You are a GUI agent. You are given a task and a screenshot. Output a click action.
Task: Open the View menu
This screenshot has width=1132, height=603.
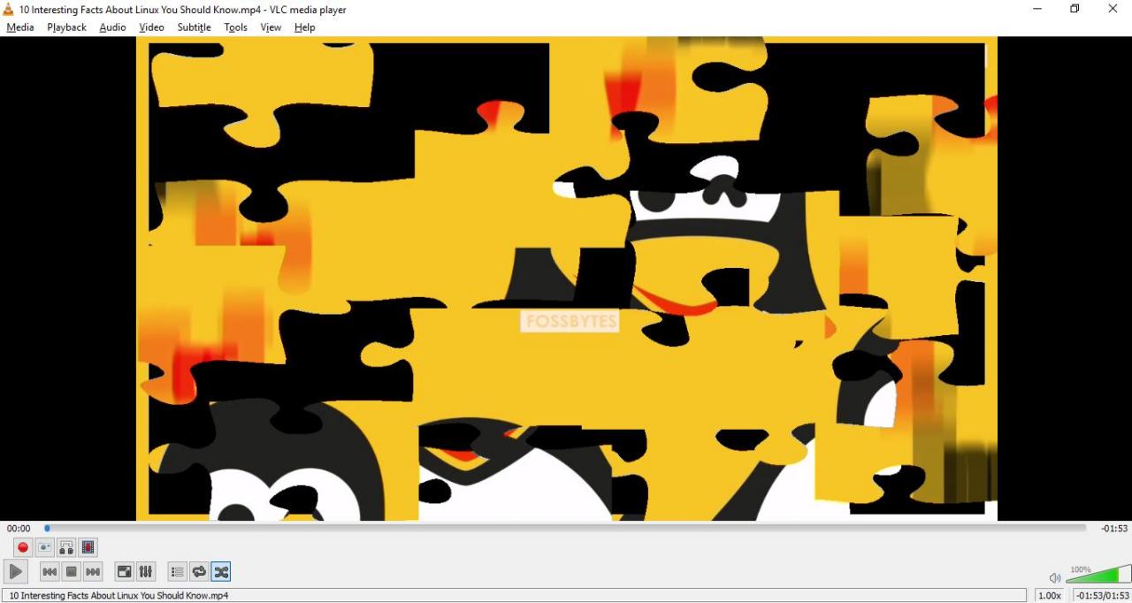point(271,27)
